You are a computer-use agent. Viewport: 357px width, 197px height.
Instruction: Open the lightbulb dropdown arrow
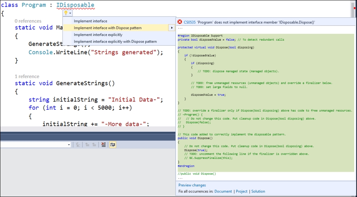coord(70,13)
